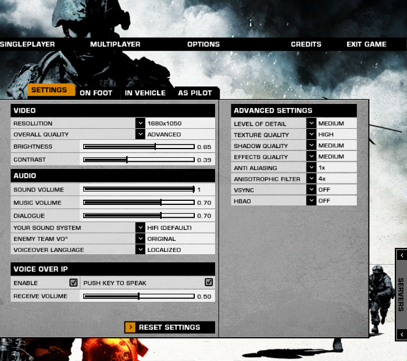The image size is (407, 361).
Task: Click the Music Volume slider
Action: [139, 203]
